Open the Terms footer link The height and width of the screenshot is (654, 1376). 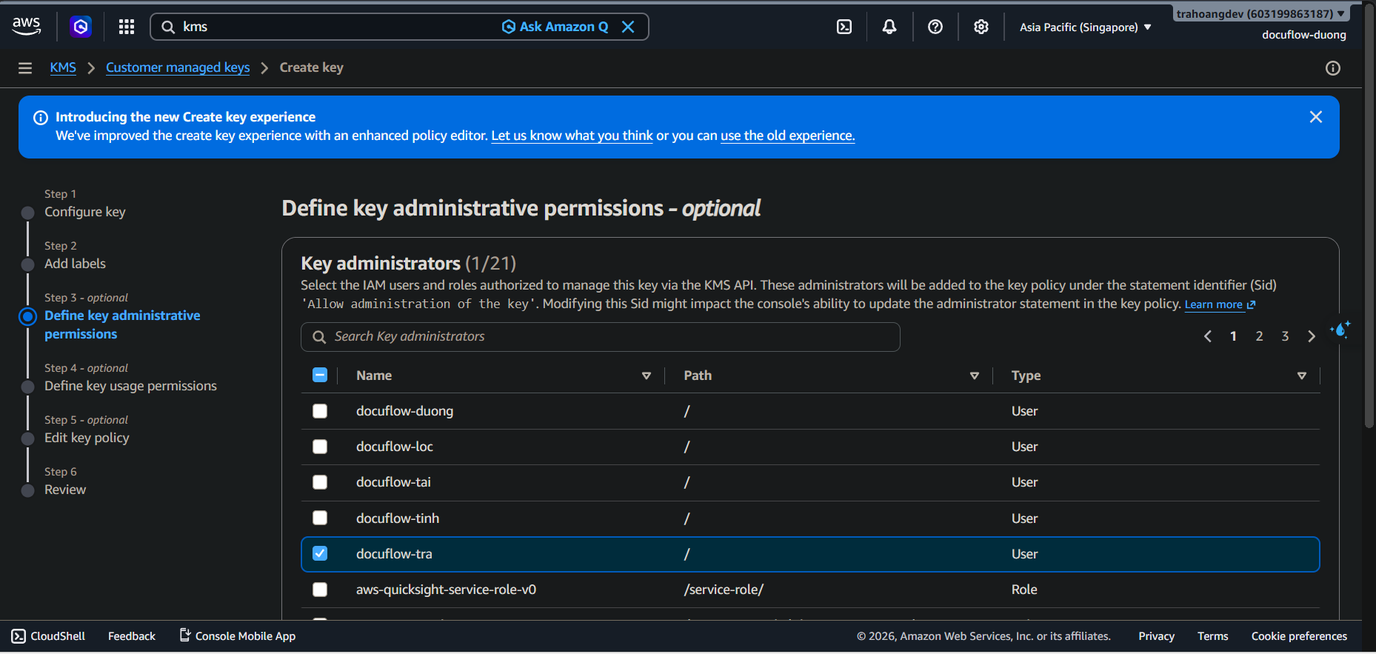pos(1212,636)
